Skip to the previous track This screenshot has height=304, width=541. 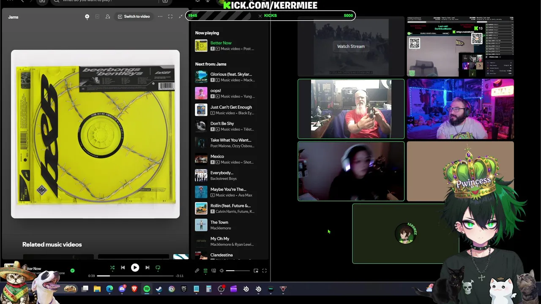pyautogui.click(x=123, y=267)
